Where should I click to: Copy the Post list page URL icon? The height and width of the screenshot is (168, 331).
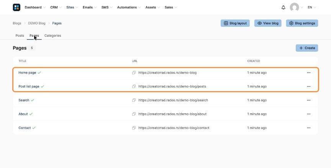[134, 86]
